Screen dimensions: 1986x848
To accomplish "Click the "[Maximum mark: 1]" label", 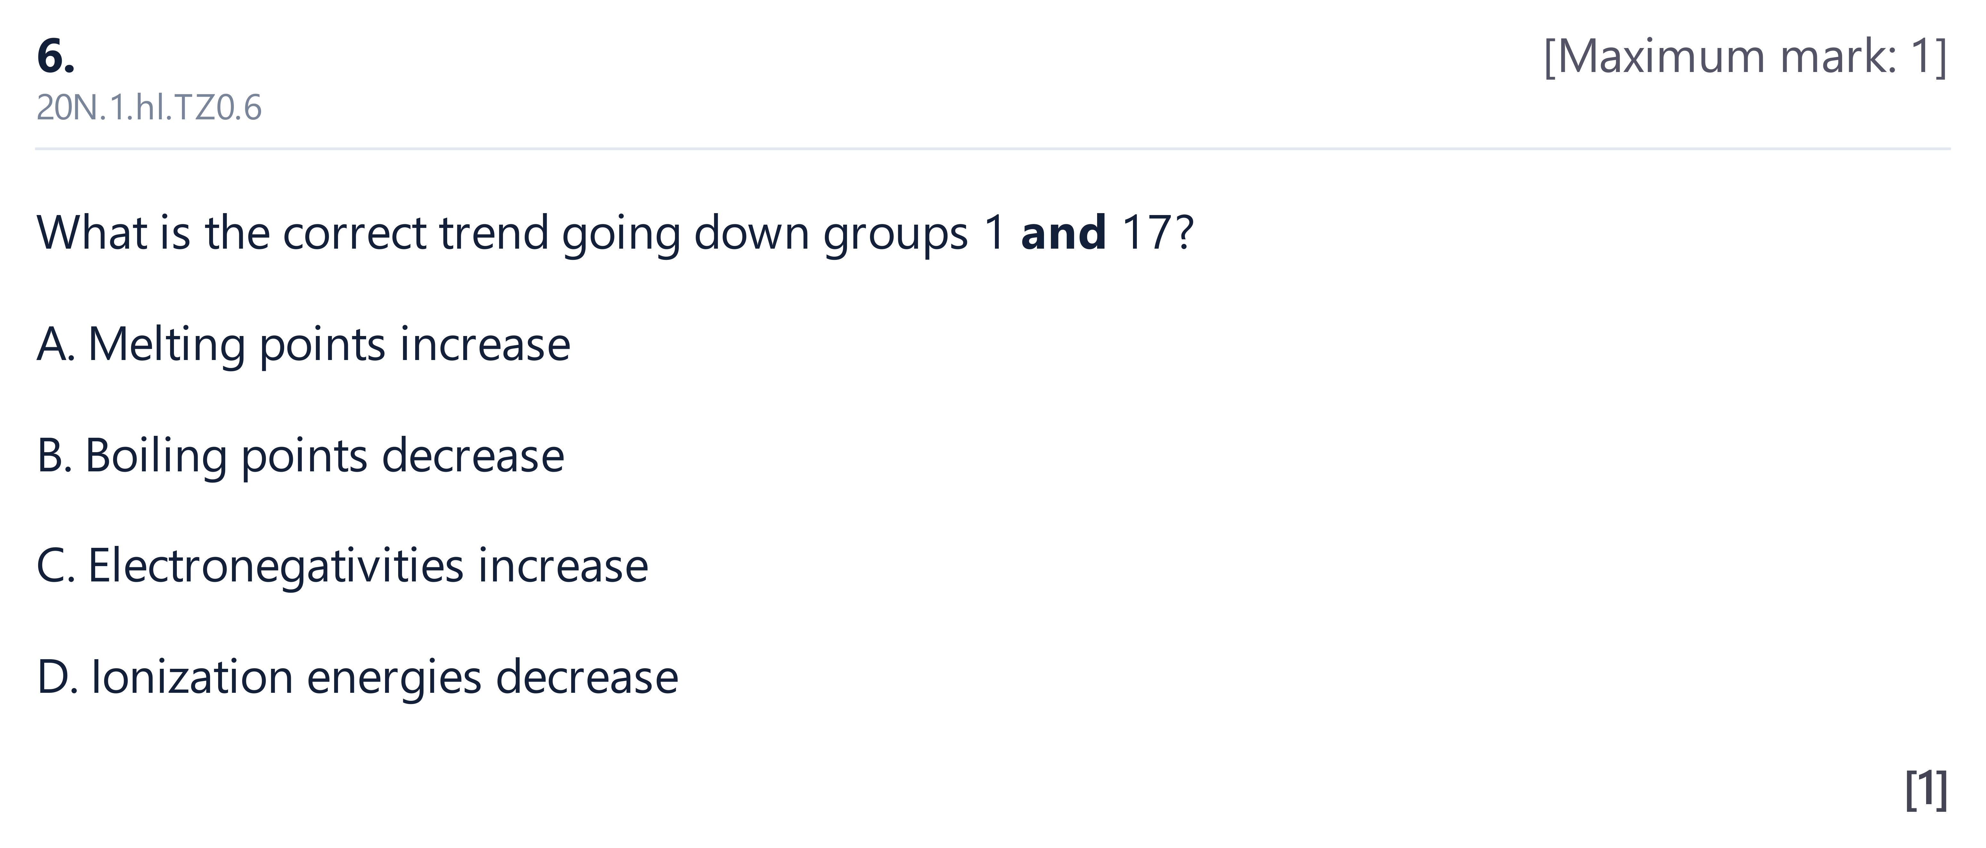I will 1745,56.
